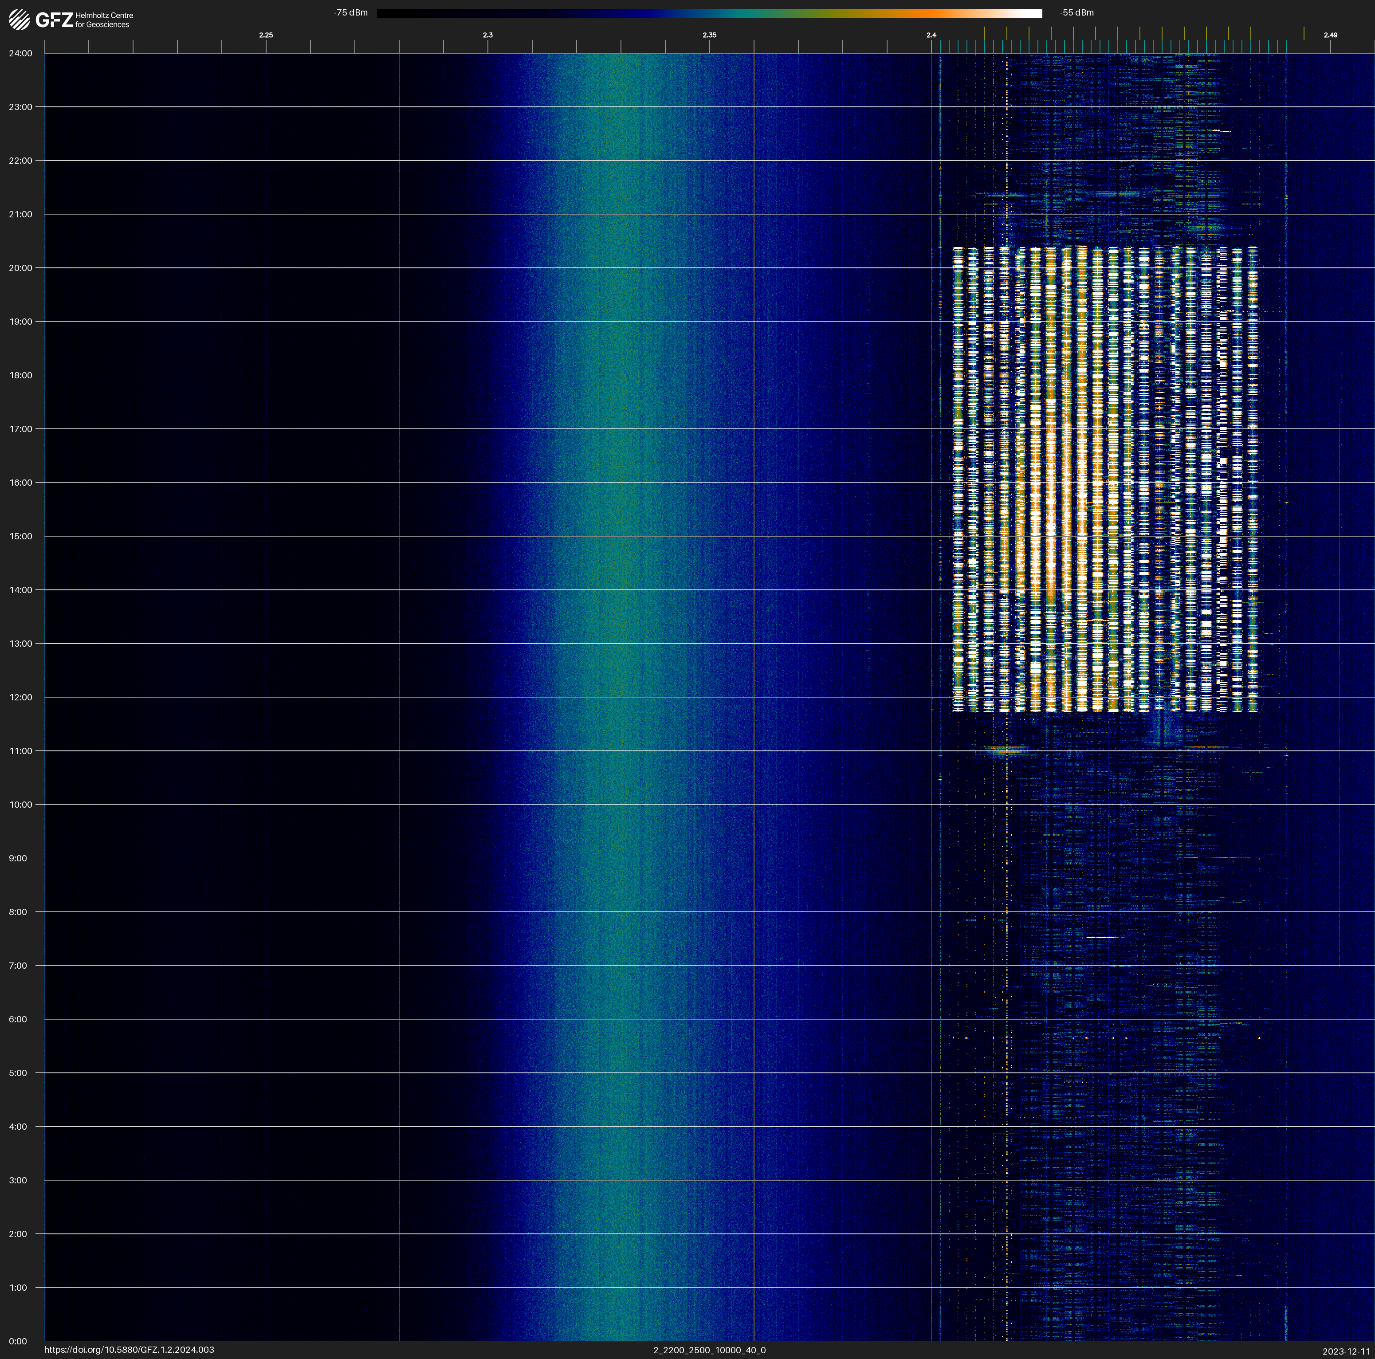
Task: Click the GFZ striped circle logo icon
Action: (19, 20)
